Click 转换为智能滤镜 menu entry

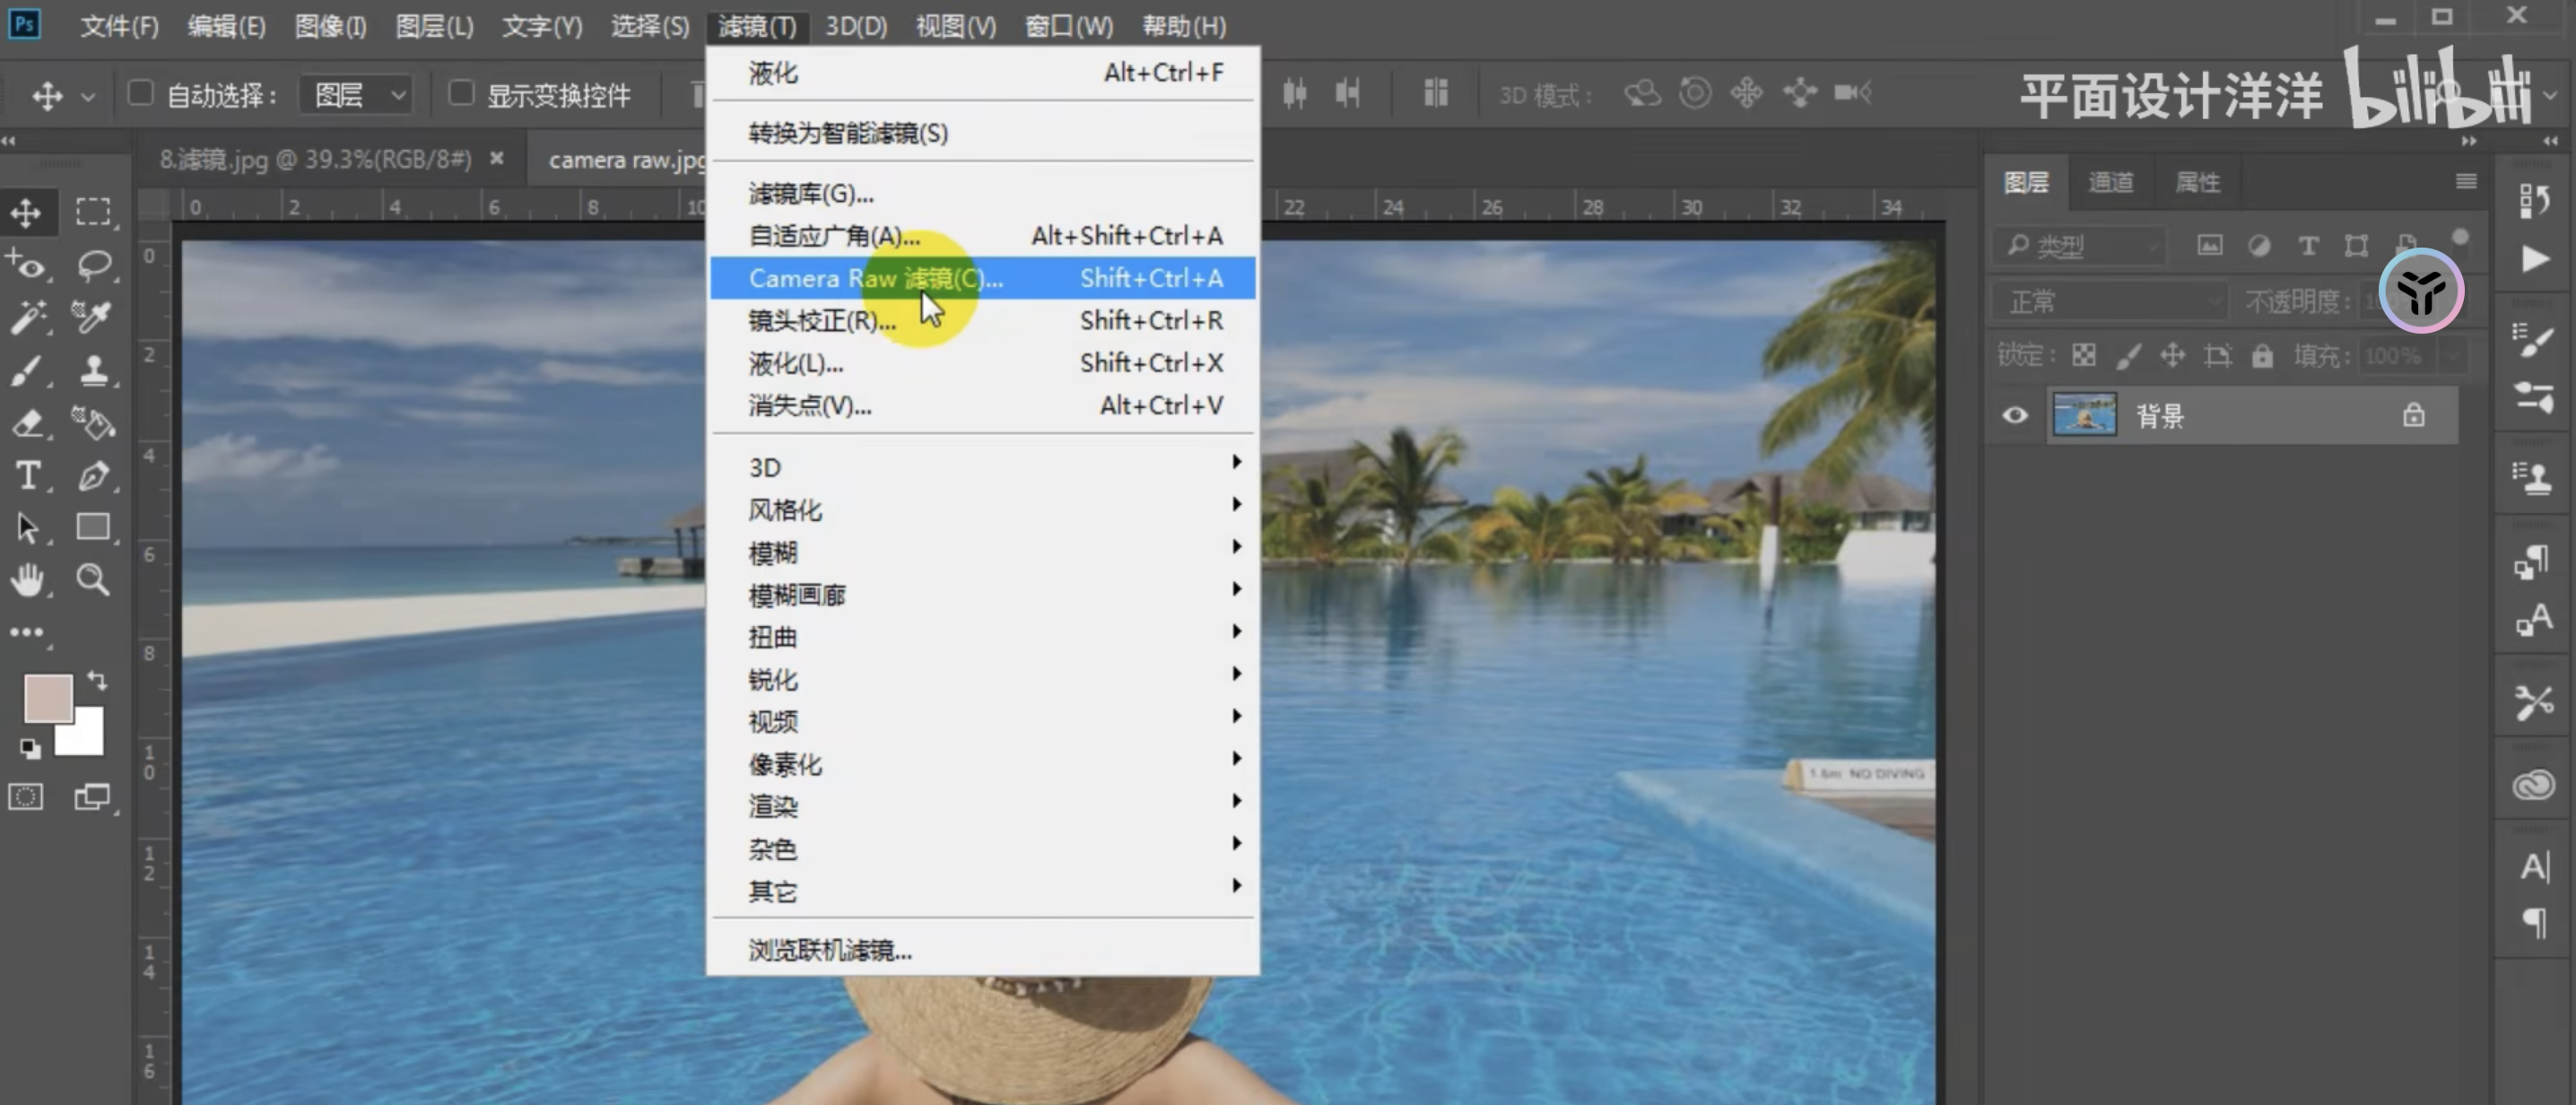click(848, 133)
